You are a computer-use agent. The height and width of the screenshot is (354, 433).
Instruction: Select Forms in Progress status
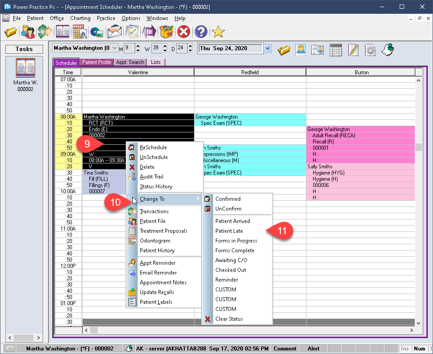(236, 241)
